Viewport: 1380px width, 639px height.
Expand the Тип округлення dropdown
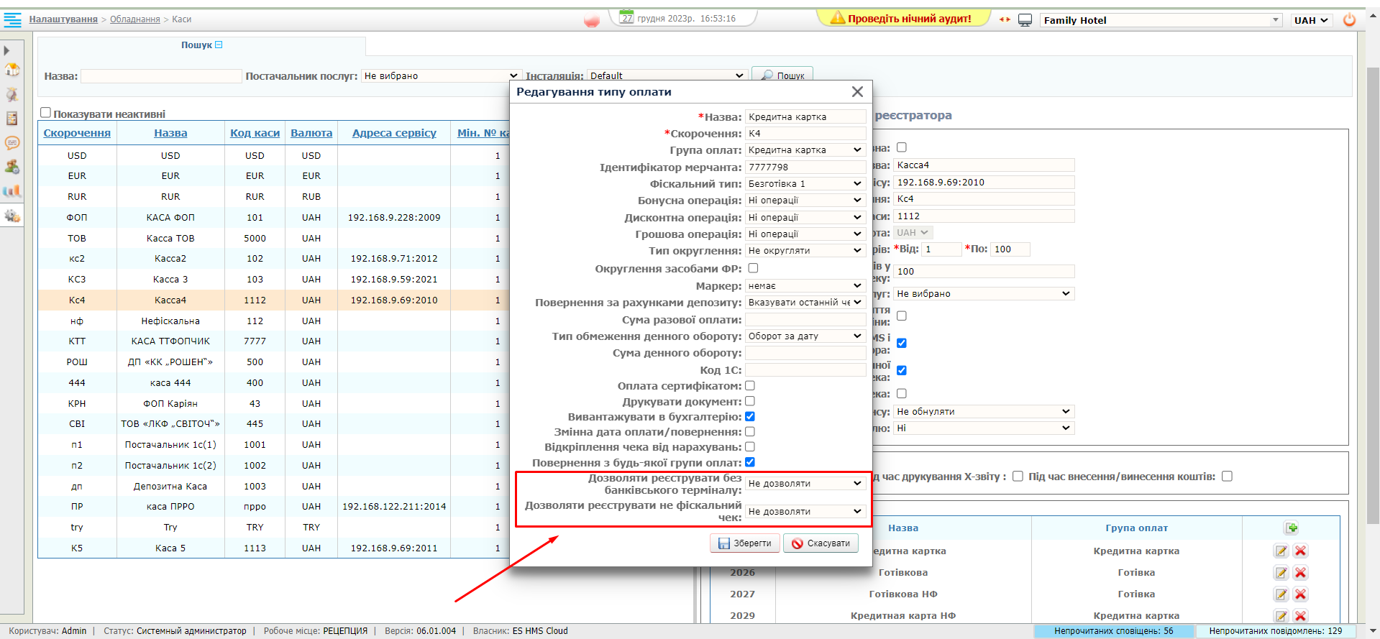pos(805,251)
